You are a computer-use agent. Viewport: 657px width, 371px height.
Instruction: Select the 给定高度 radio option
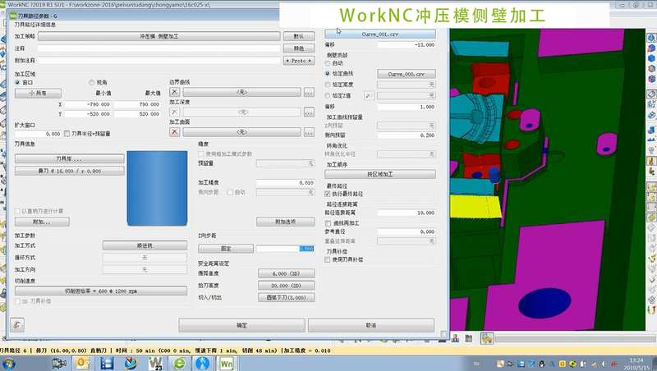click(328, 85)
